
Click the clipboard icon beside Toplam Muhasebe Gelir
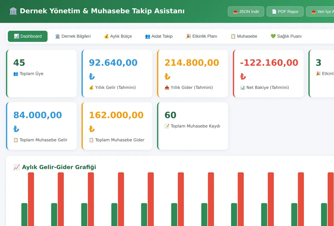coord(16,140)
